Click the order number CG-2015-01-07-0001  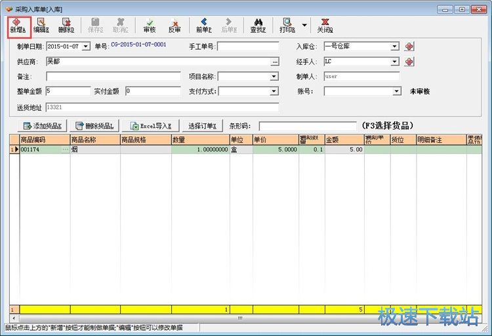pyautogui.click(x=138, y=45)
